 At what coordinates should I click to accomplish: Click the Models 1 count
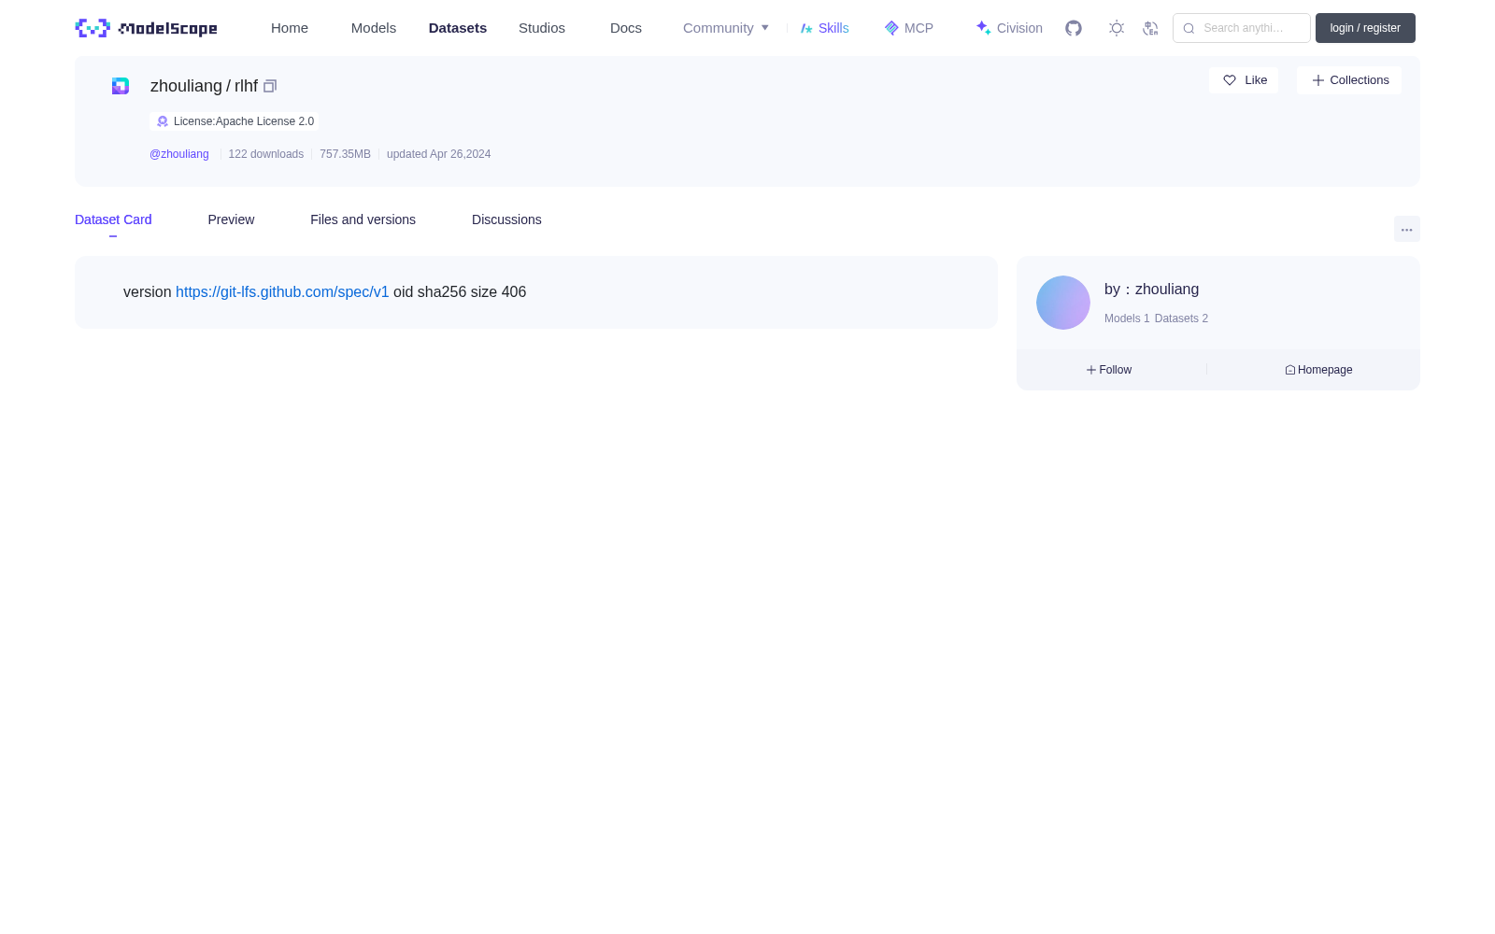click(x=1127, y=318)
